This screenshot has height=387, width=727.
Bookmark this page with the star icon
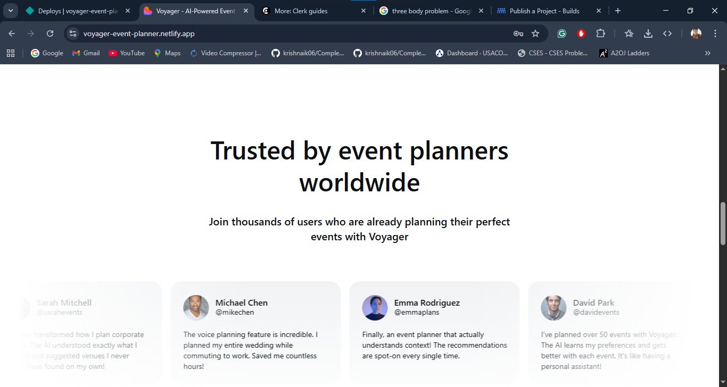535,33
